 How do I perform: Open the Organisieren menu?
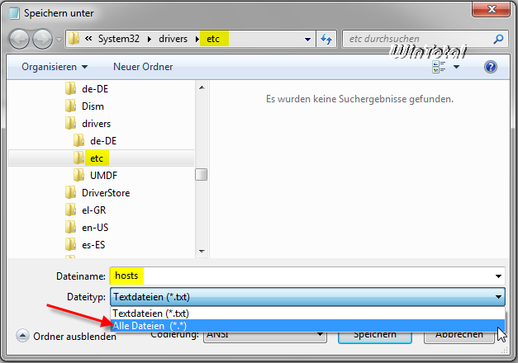[x=55, y=67]
